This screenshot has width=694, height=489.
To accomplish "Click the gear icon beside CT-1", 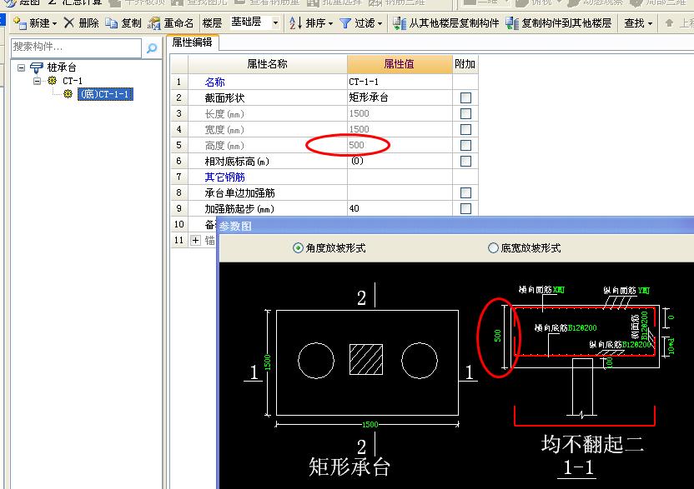I will tap(53, 81).
